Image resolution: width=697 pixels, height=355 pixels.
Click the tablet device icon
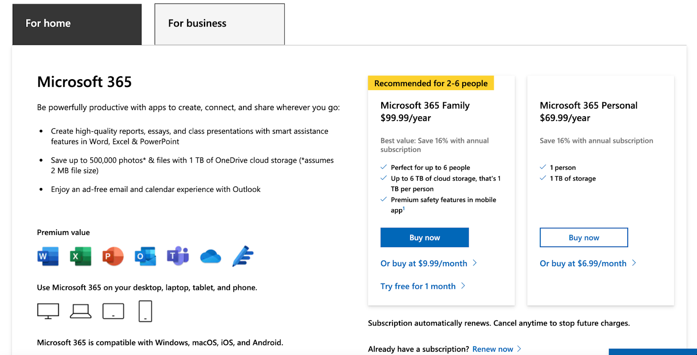pos(113,311)
